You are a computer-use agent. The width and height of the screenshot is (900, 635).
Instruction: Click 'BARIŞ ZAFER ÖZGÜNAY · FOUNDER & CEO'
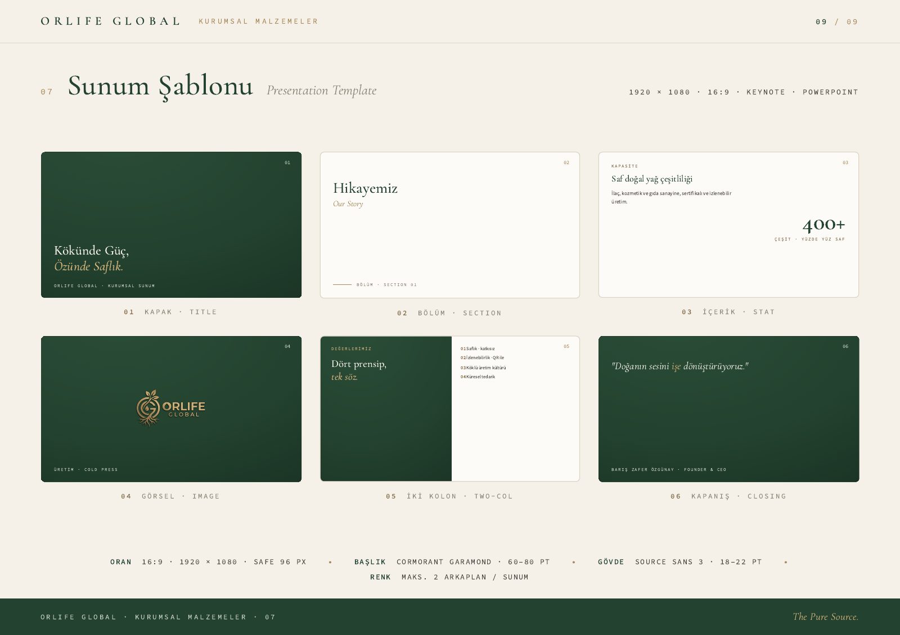tap(669, 470)
